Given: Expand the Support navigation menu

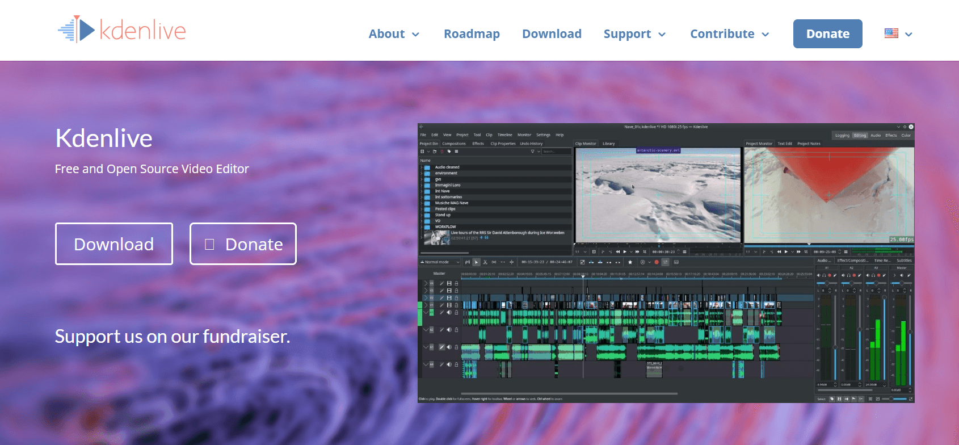Looking at the screenshot, I should point(634,34).
